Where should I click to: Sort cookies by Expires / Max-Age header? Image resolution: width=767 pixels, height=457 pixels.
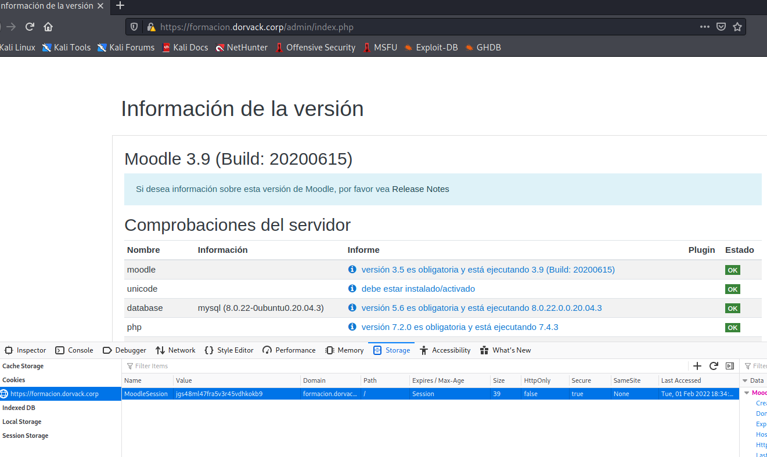[x=449, y=380]
